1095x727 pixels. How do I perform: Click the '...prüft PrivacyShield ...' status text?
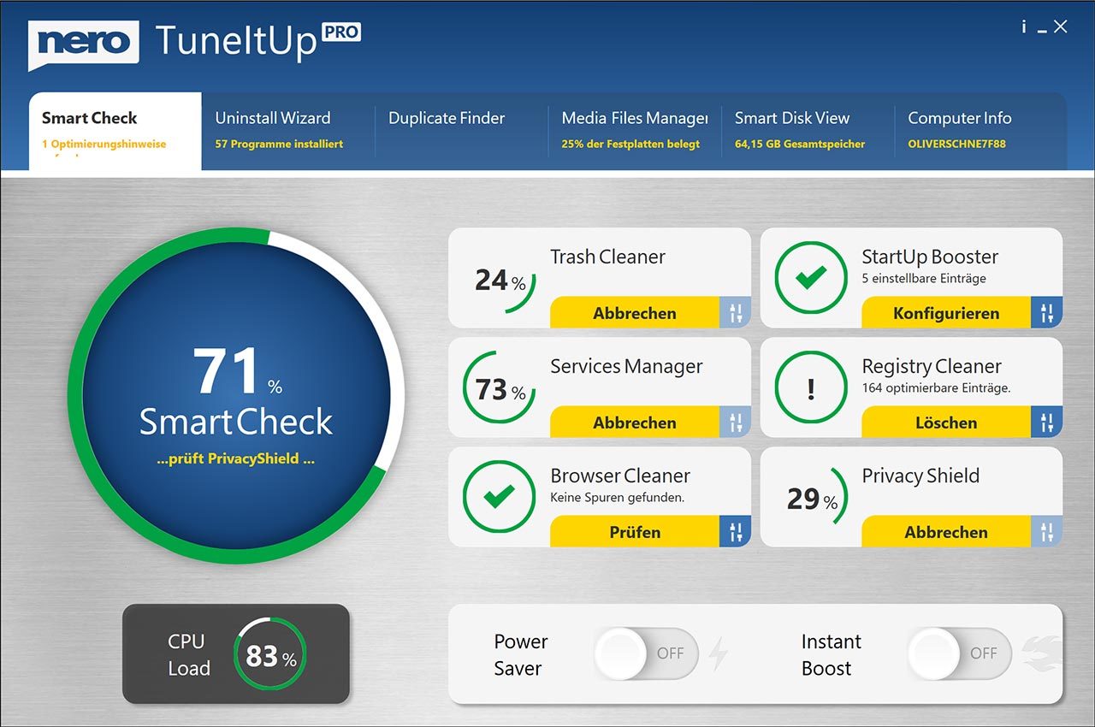tap(236, 458)
